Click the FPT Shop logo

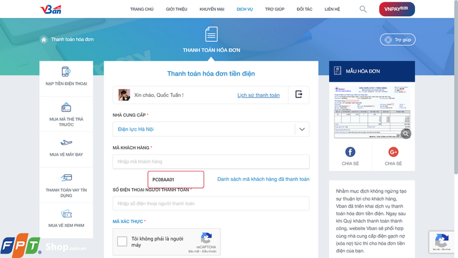pyautogui.click(x=44, y=245)
